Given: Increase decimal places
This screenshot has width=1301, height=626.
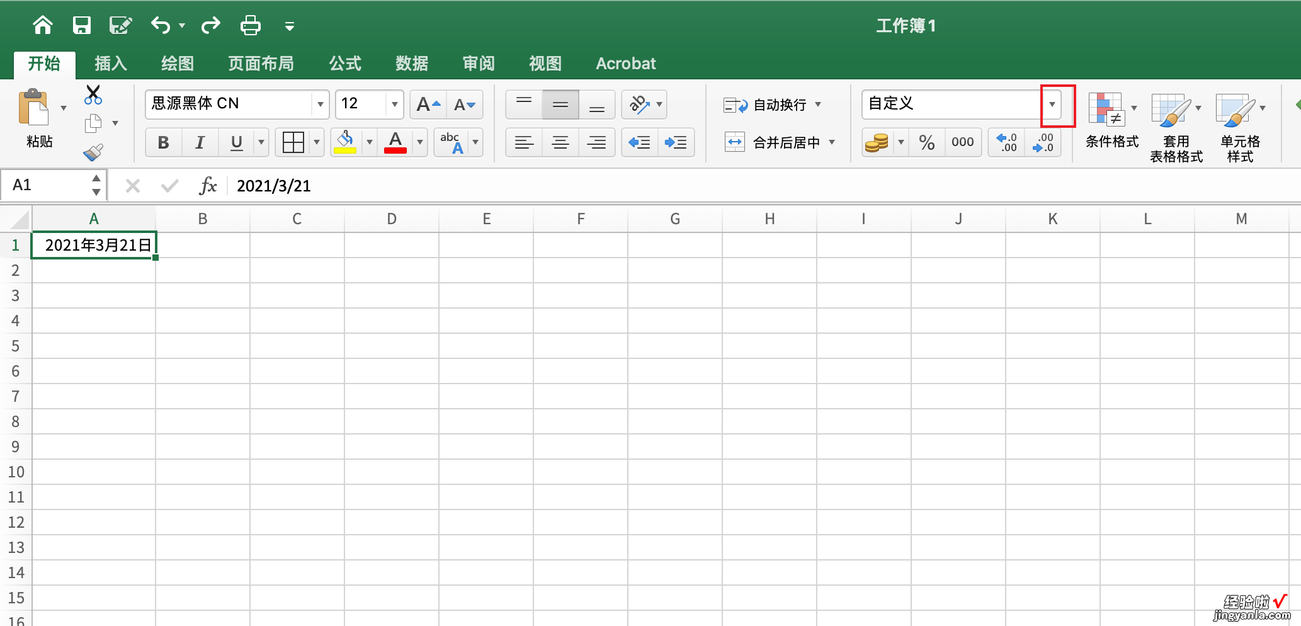Looking at the screenshot, I should 1007,142.
